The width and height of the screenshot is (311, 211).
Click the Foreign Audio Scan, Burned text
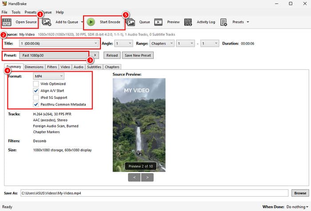pyautogui.click(x=56, y=126)
